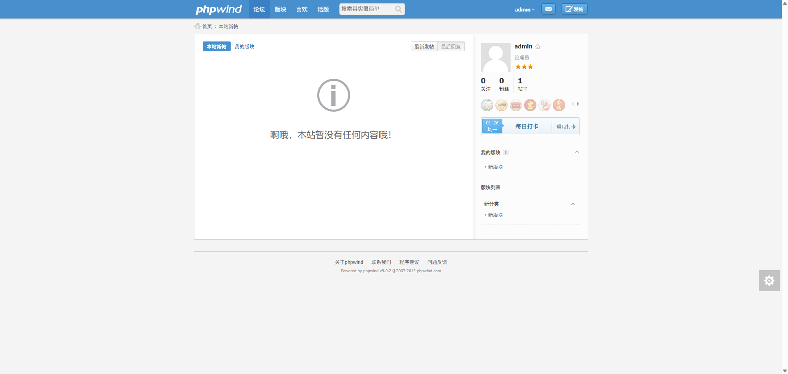Image resolution: width=788 pixels, height=374 pixels.
Task: Click the 发帖 new post button
Action: point(574,9)
